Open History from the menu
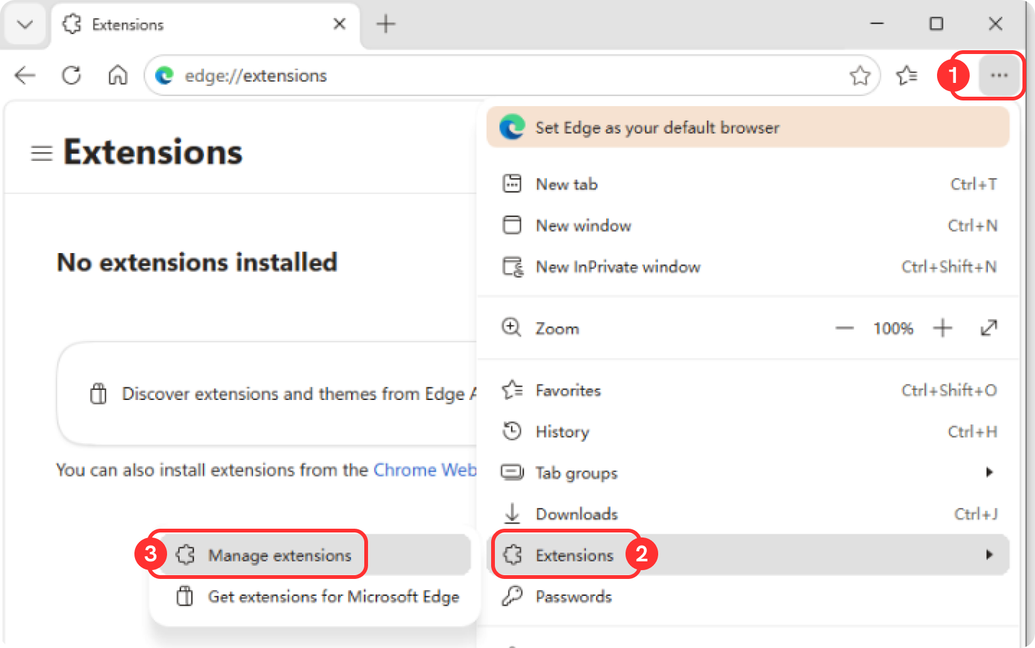 (x=748, y=432)
